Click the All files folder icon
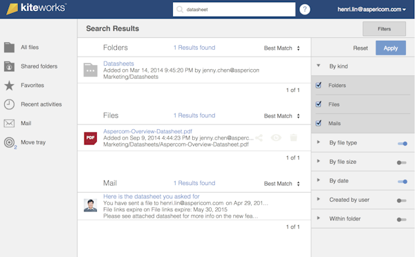This screenshot has height=257, width=415. (9, 48)
